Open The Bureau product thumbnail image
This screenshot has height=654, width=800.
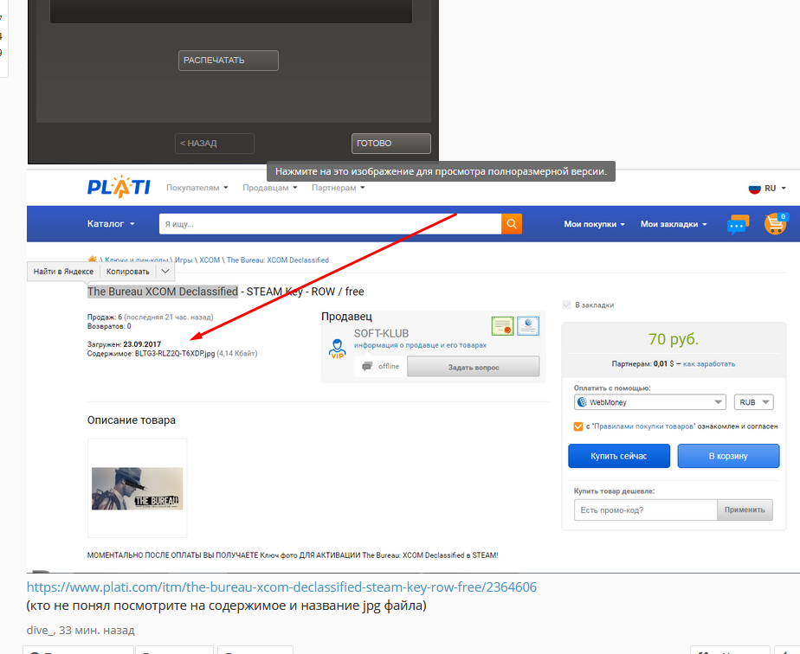click(x=138, y=488)
